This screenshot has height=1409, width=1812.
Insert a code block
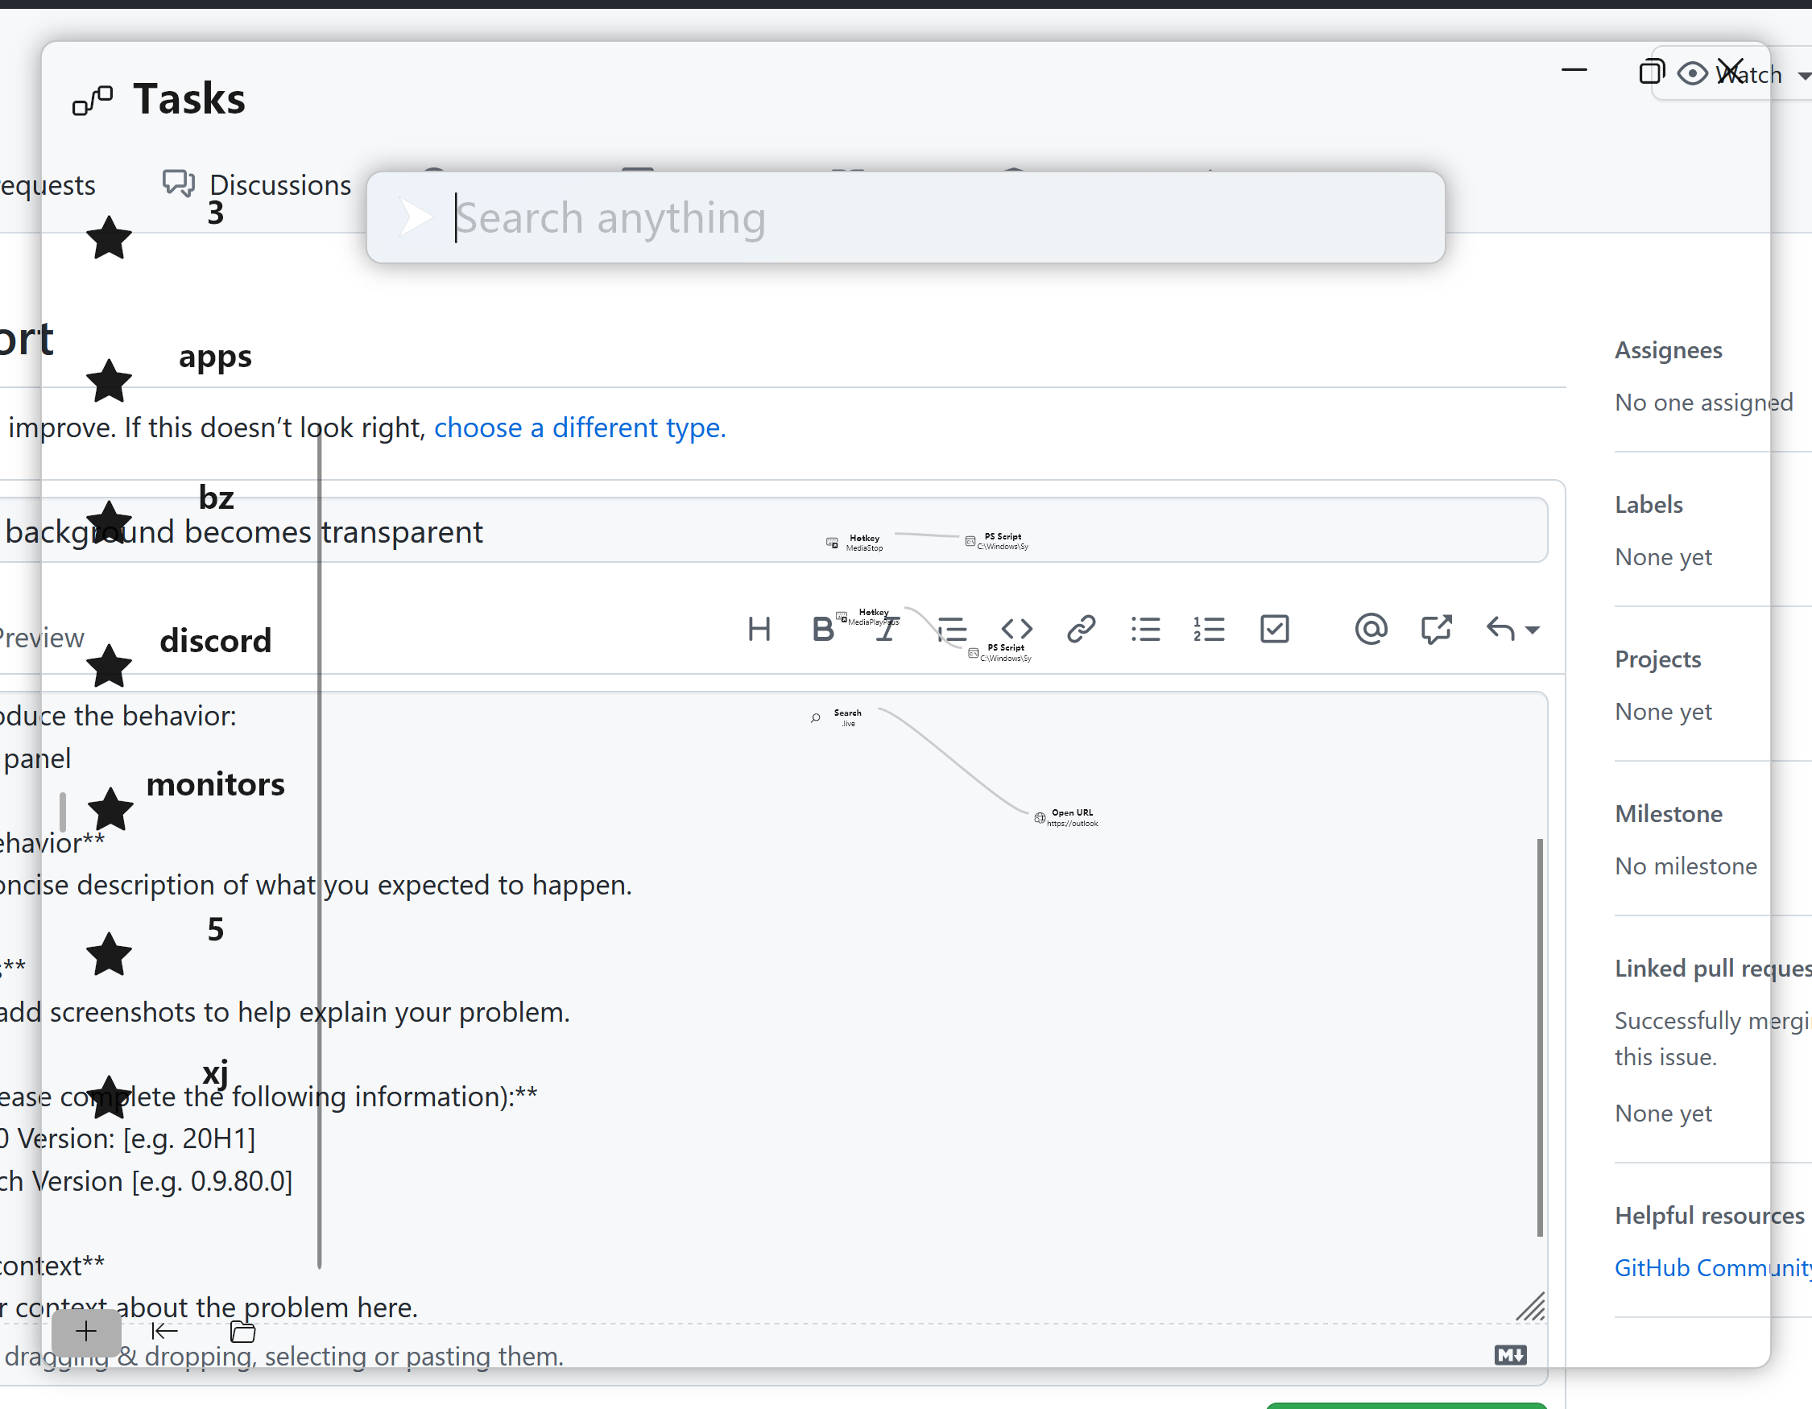click(x=1016, y=629)
